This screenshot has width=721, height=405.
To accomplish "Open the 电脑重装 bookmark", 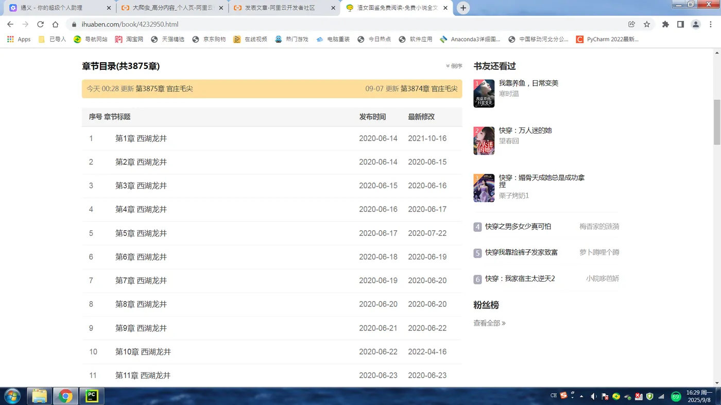I will point(333,39).
